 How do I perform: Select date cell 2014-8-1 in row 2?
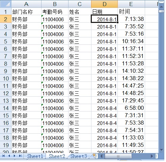coord(105,19)
